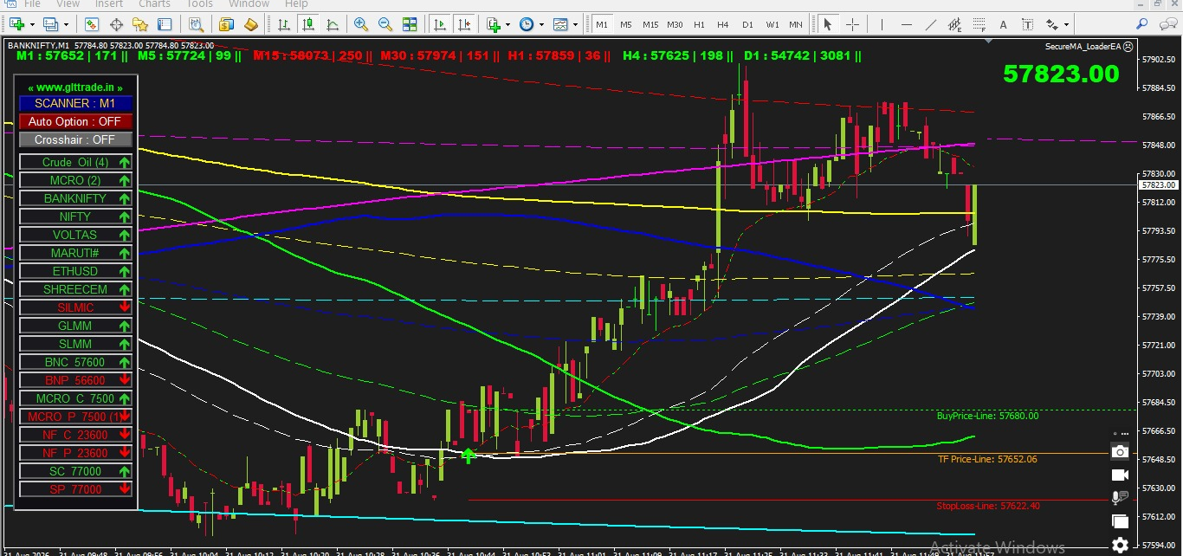The height and width of the screenshot is (556, 1183).
Task: Select the crosshair tool in toolbar
Action: point(852,24)
